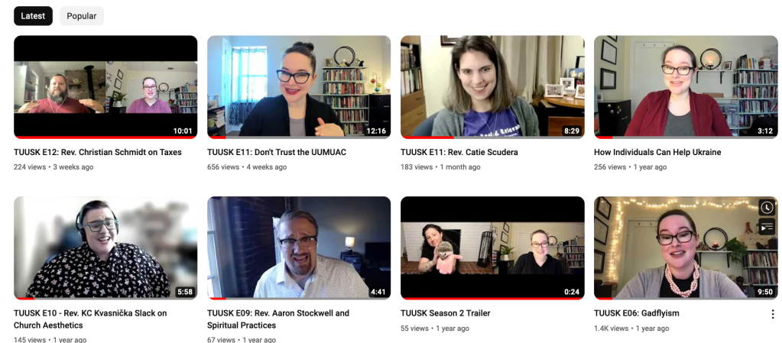This screenshot has width=782, height=343.
Task: Open the TUUSK E10 Church Aesthetics title link
Action: (x=90, y=319)
